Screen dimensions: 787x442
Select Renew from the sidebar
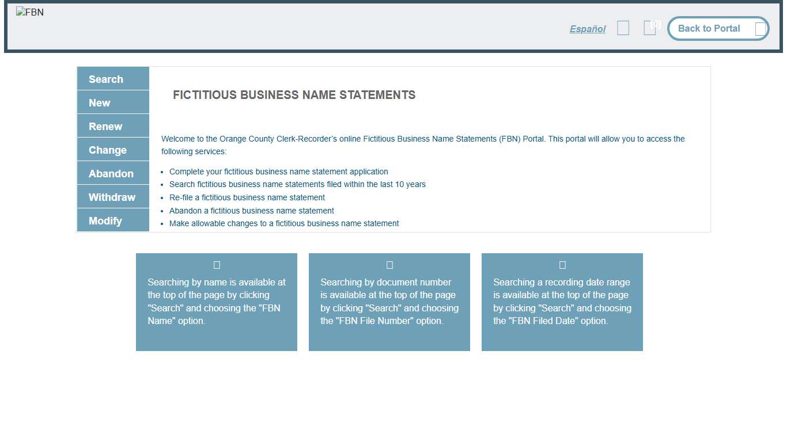point(112,126)
